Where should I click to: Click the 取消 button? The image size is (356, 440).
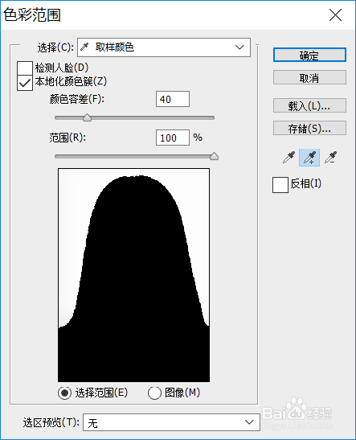tap(309, 77)
